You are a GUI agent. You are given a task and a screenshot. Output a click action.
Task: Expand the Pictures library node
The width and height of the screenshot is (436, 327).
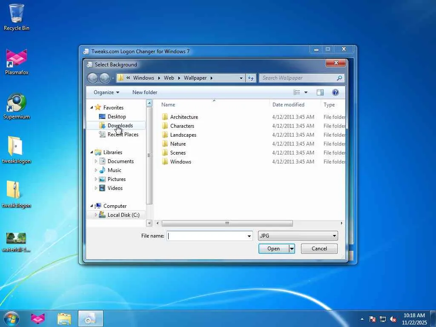pyautogui.click(x=96, y=179)
